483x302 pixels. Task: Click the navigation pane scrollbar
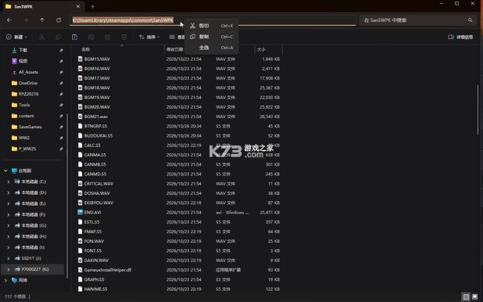click(67, 196)
